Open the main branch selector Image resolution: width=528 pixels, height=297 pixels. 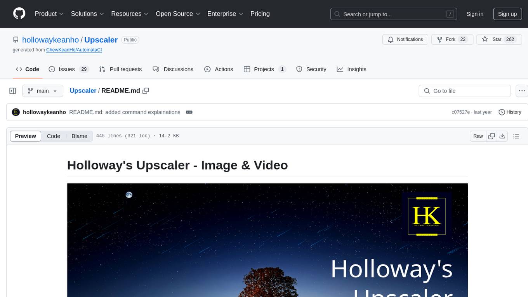pyautogui.click(x=42, y=91)
